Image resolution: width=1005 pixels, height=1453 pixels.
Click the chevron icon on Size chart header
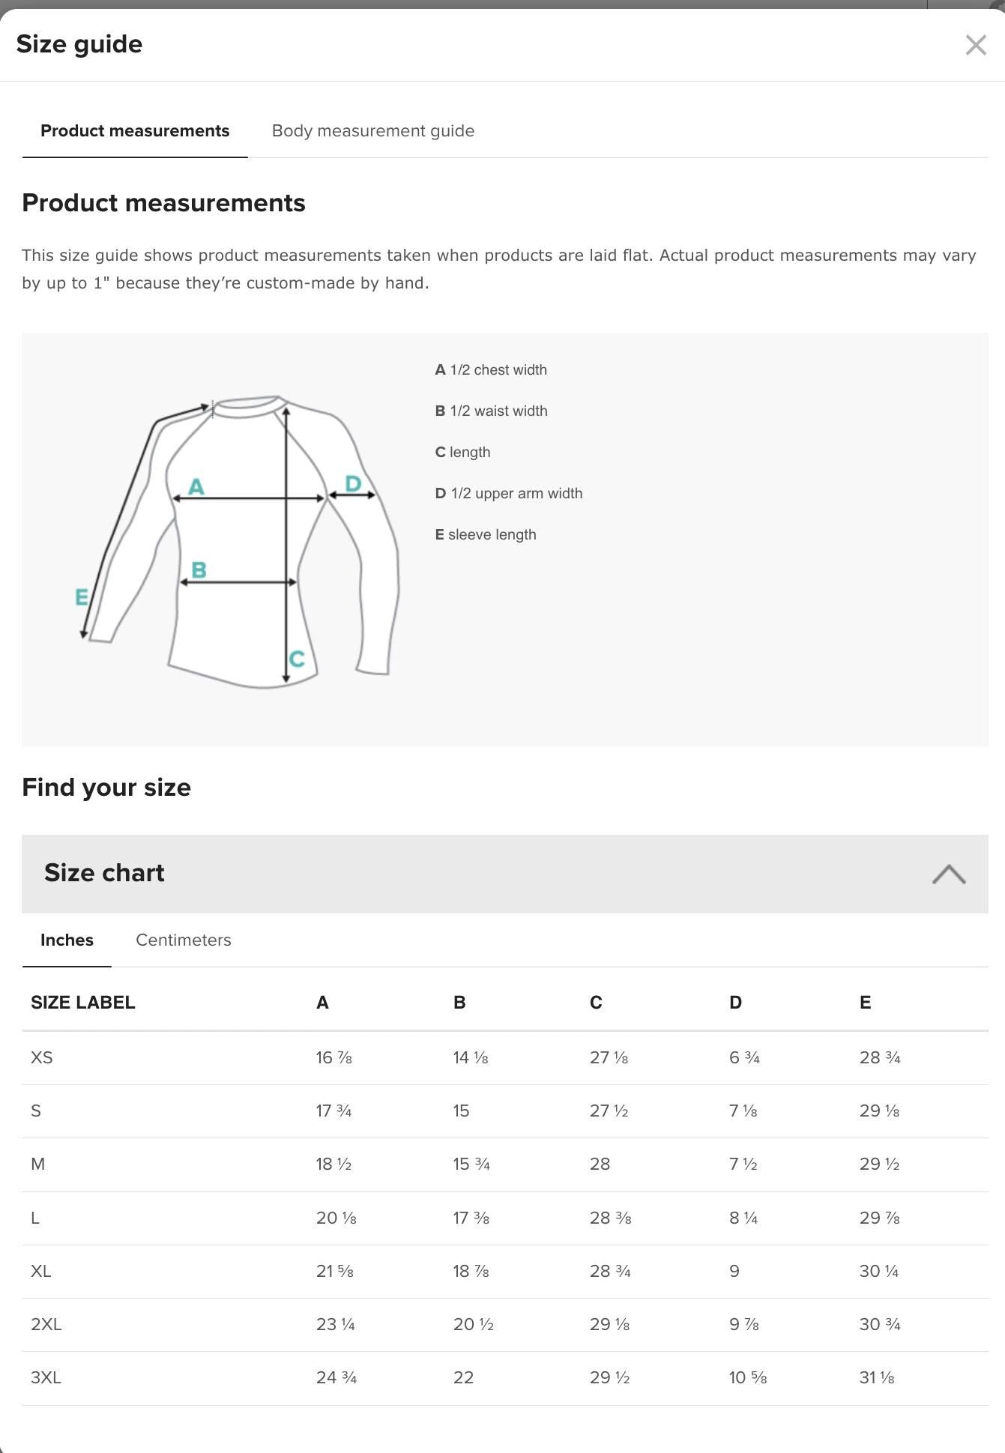[x=950, y=874]
